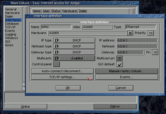This screenshot has height=114, width=166.
Task: Select Database in the sidebar list
Action: [x=12, y=24]
